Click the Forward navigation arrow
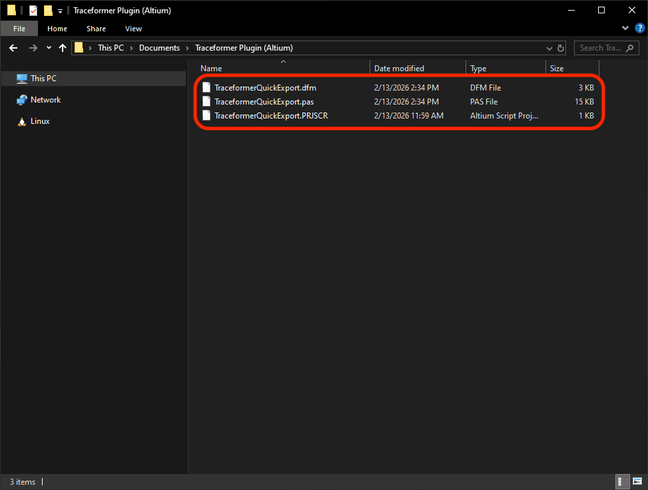 32,47
